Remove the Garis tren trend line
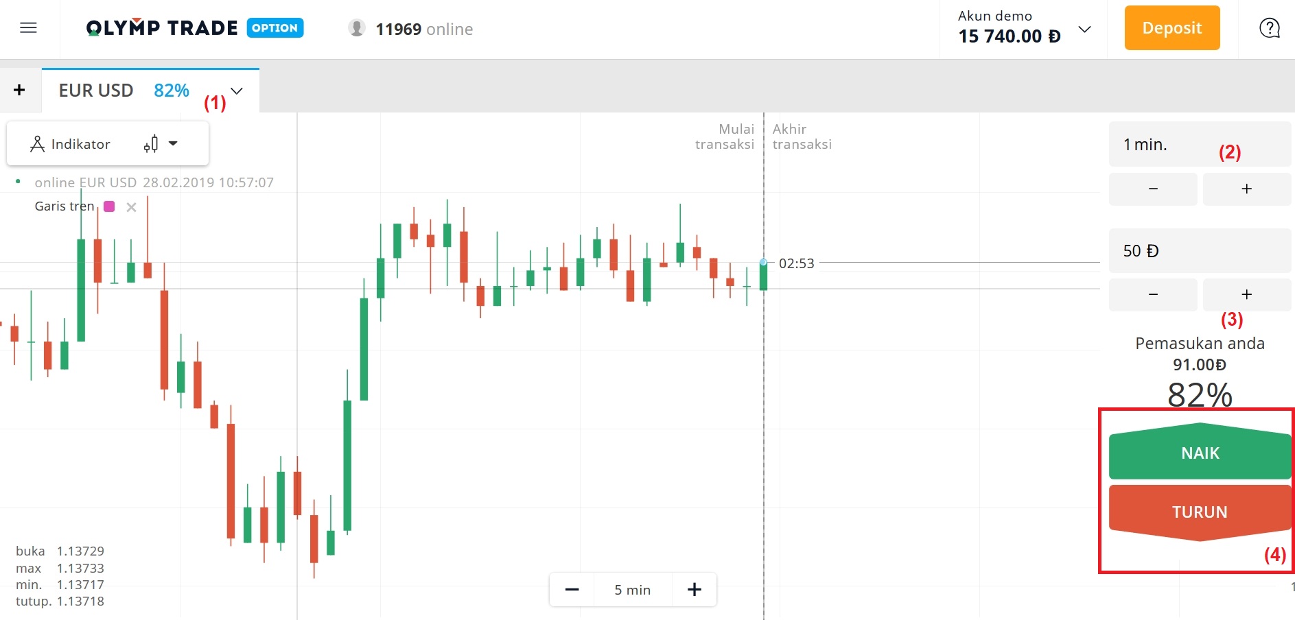The image size is (1295, 620). coord(131,206)
